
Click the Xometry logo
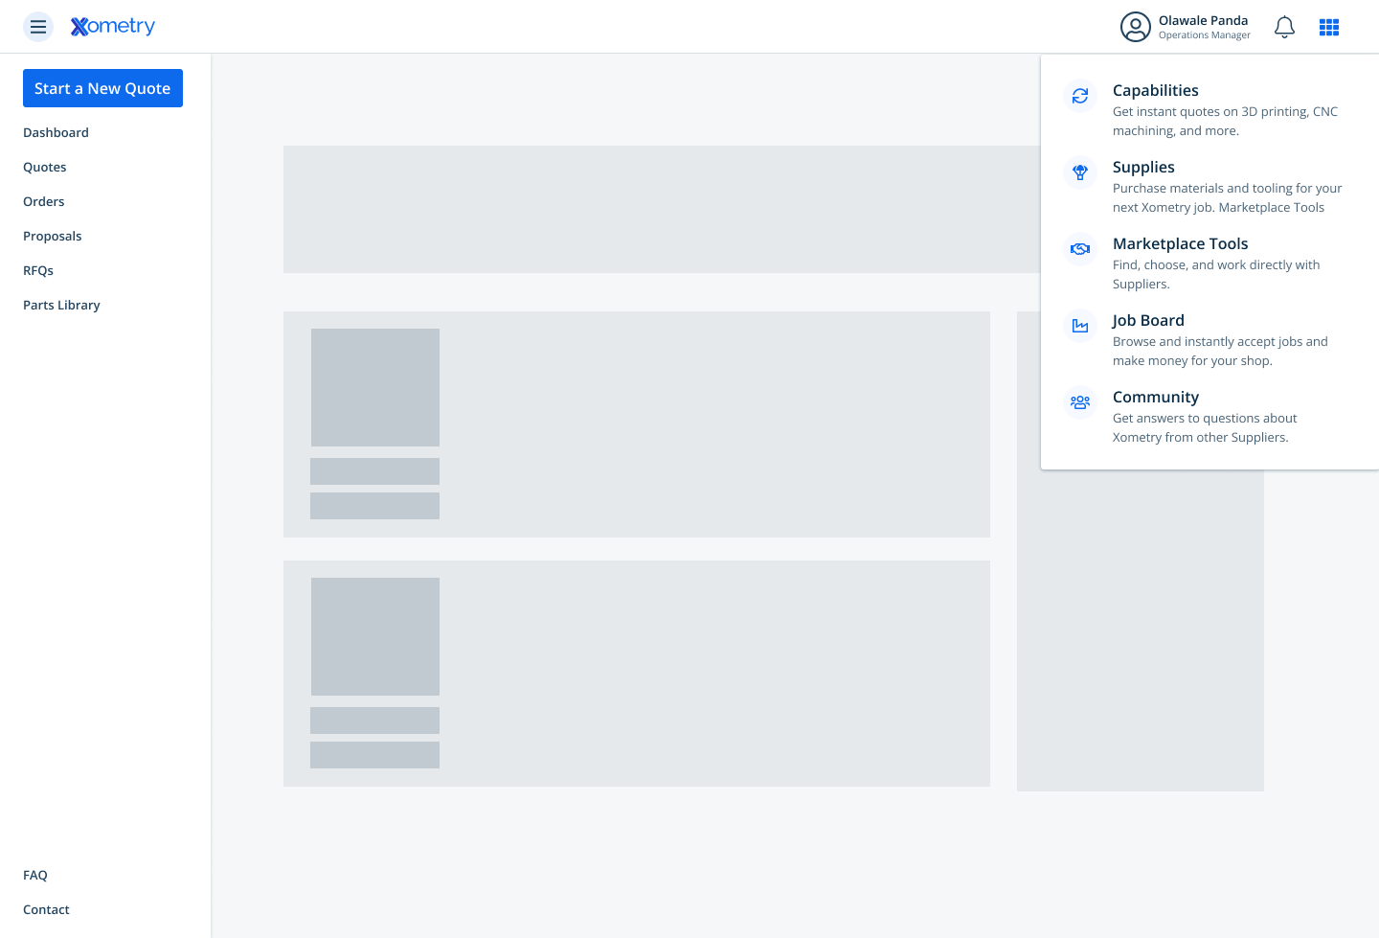113,26
